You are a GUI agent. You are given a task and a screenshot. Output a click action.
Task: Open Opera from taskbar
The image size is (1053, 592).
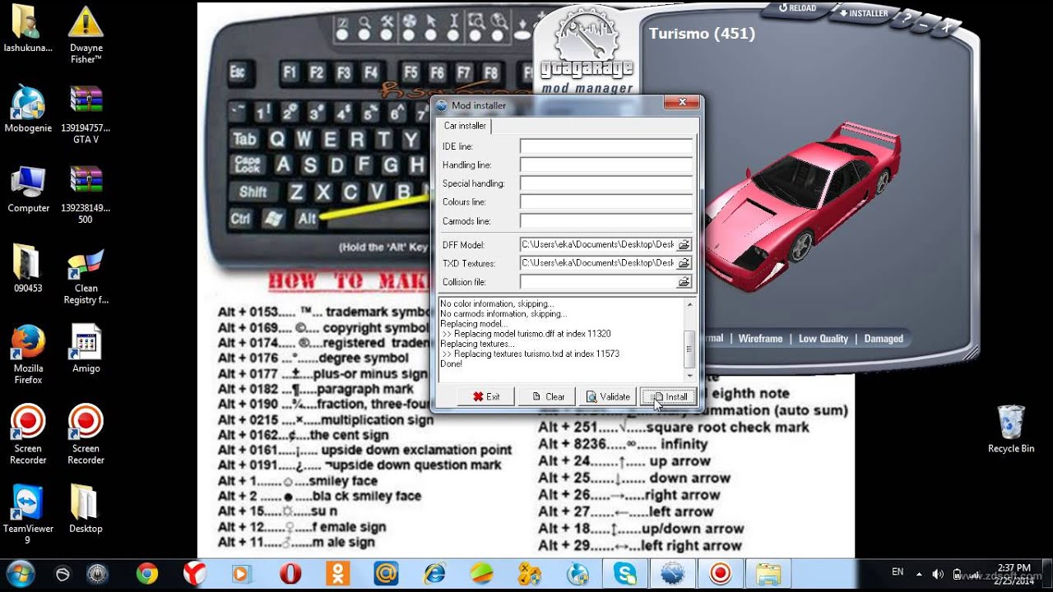click(290, 573)
